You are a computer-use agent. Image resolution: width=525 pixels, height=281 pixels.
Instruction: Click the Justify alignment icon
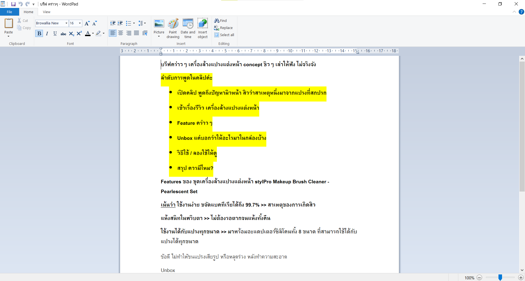click(136, 33)
